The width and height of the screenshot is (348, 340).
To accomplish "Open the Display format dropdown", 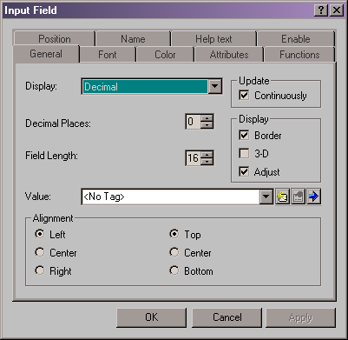I will point(215,86).
